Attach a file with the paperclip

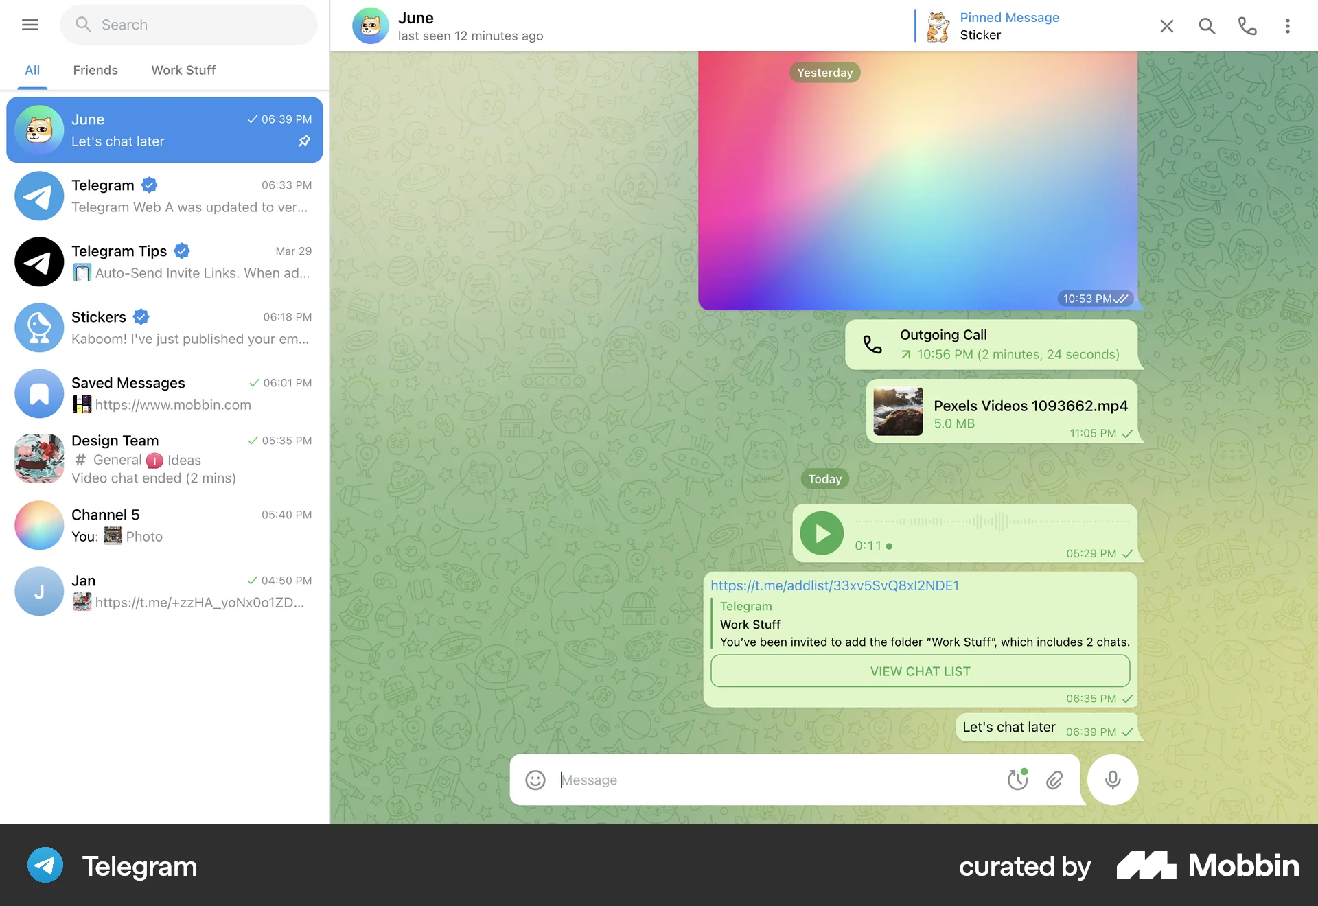point(1055,780)
